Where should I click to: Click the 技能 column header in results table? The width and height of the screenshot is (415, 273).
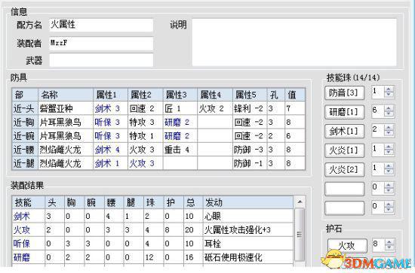[x=29, y=202]
